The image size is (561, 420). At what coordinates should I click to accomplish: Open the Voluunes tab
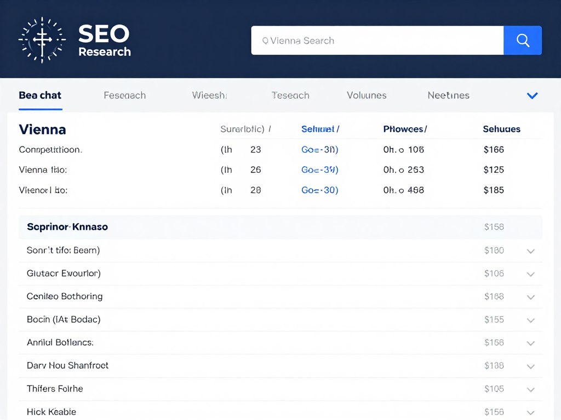[x=367, y=95]
